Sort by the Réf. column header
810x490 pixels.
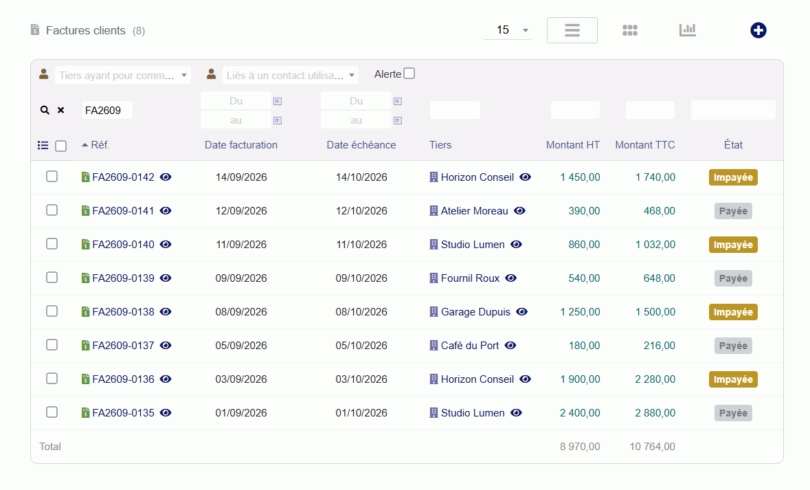(100, 145)
